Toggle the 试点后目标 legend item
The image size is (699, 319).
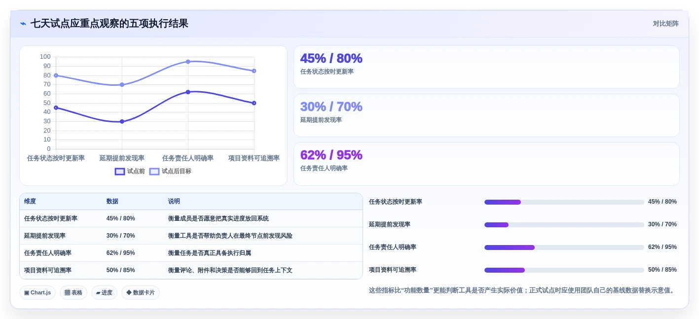170,171
